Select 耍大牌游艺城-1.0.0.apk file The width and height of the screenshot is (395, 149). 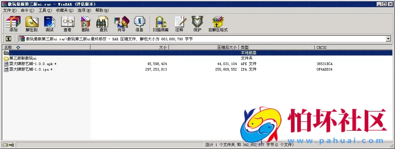(33, 64)
